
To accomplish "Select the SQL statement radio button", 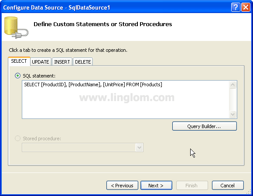I will coord(17,76).
